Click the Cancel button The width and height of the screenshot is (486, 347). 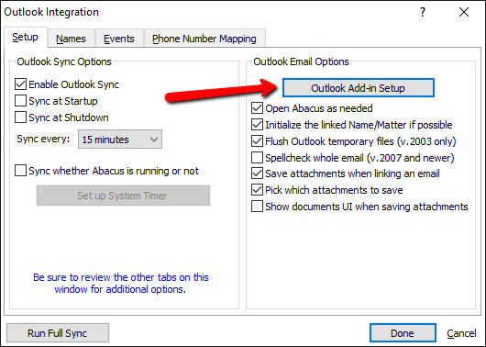[x=461, y=333]
